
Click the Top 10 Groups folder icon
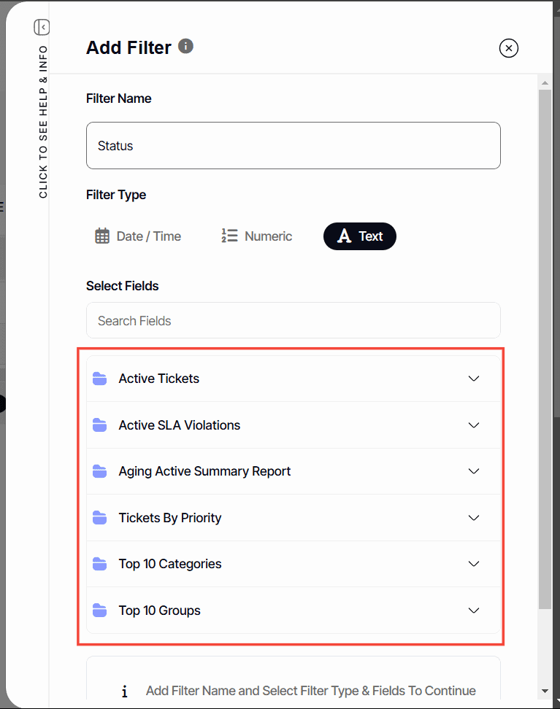click(100, 611)
